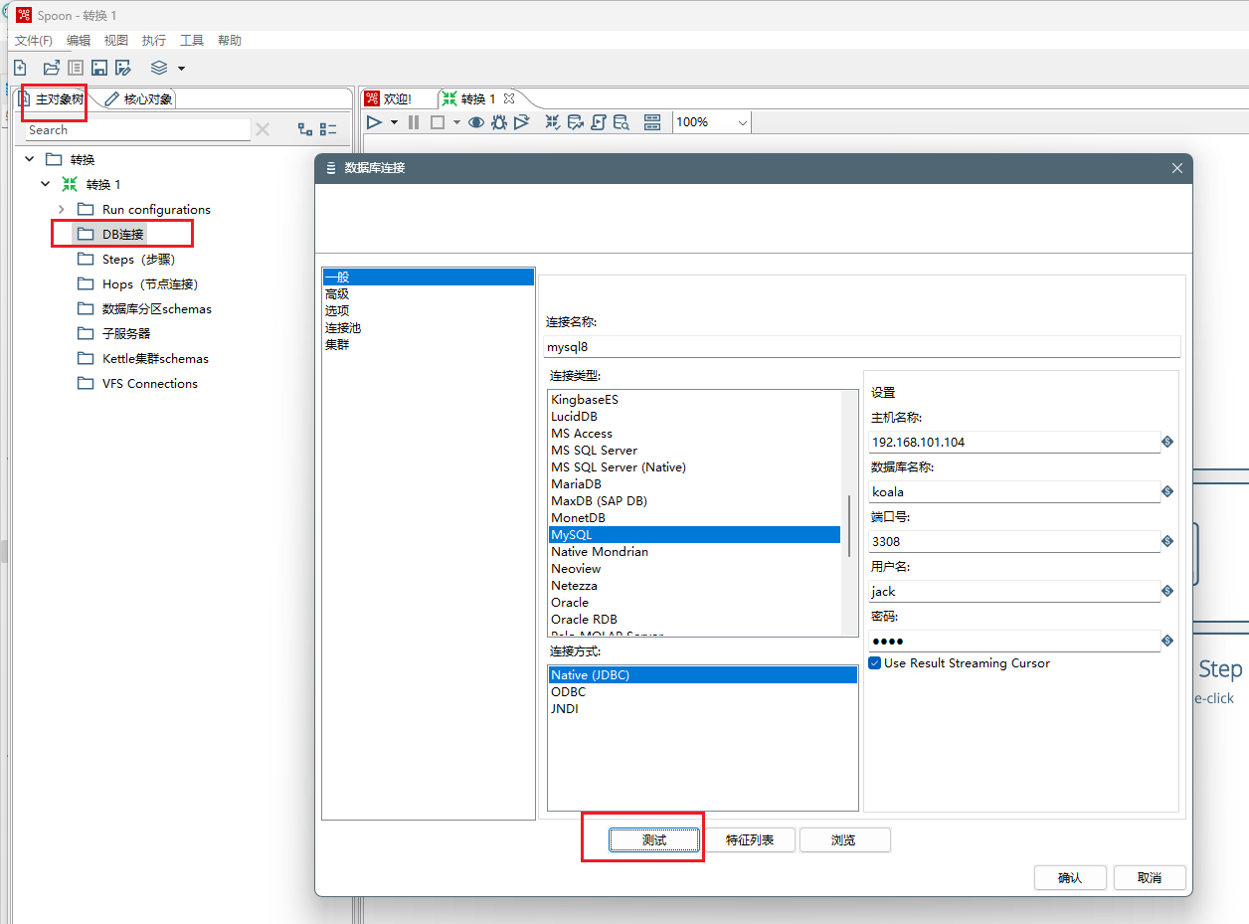Select the Steps (步骤) folder
The image size is (1249, 924).
coord(137,259)
